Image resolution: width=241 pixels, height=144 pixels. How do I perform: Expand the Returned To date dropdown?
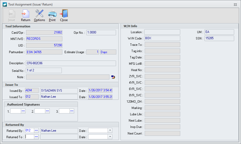point(110,137)
